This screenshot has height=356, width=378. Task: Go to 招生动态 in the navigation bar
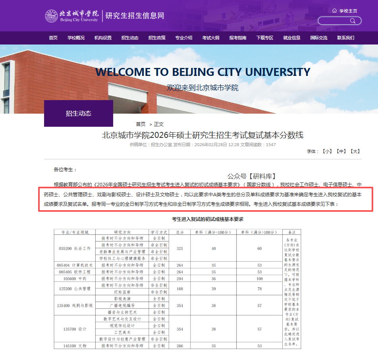click(130, 38)
